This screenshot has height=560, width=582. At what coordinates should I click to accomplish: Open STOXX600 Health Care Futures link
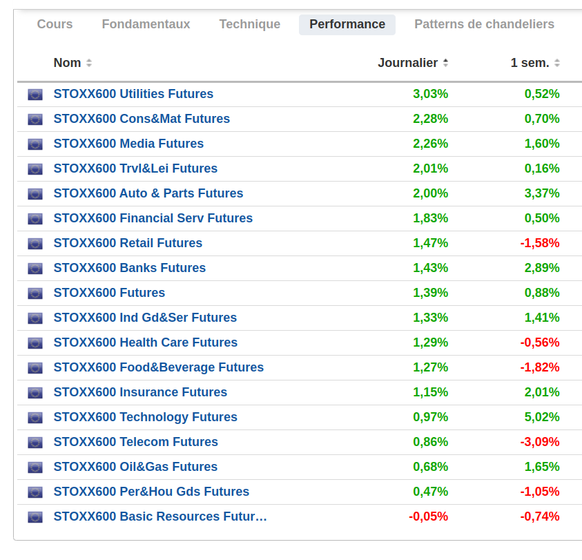145,342
